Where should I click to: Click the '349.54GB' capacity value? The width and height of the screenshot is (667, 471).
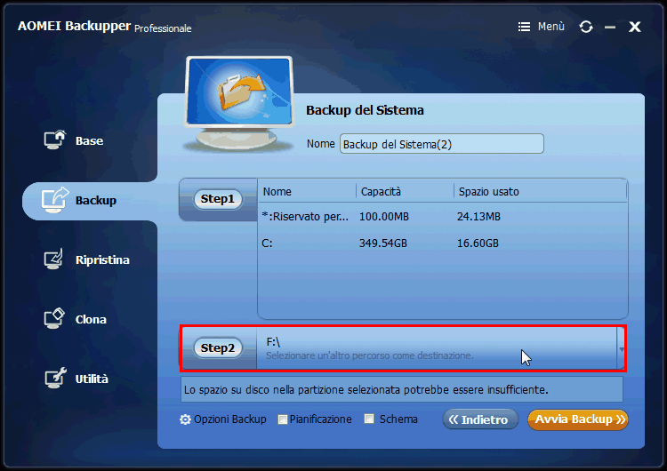pyautogui.click(x=382, y=243)
